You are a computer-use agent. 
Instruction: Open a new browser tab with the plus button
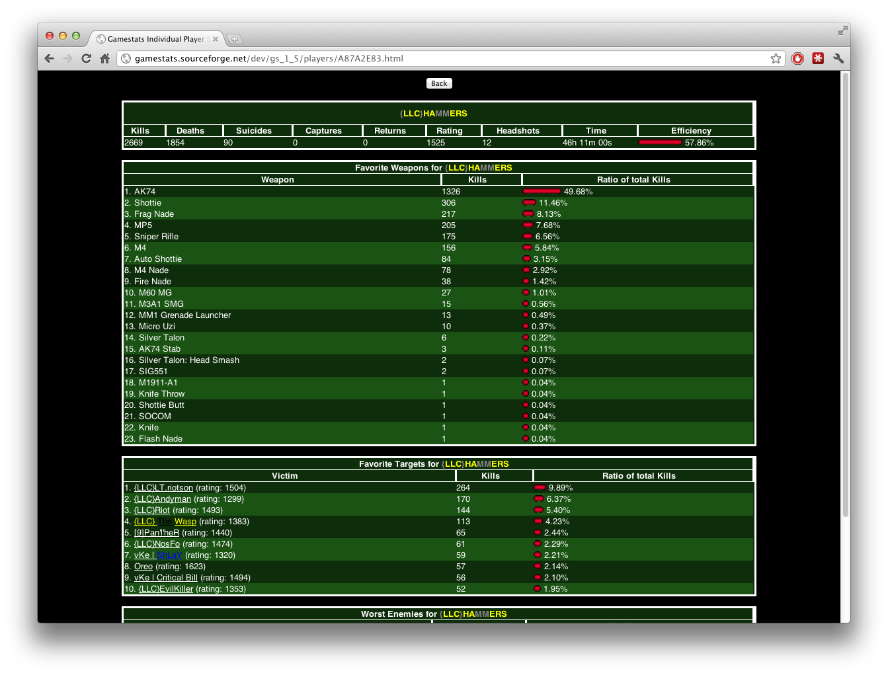pyautogui.click(x=234, y=38)
